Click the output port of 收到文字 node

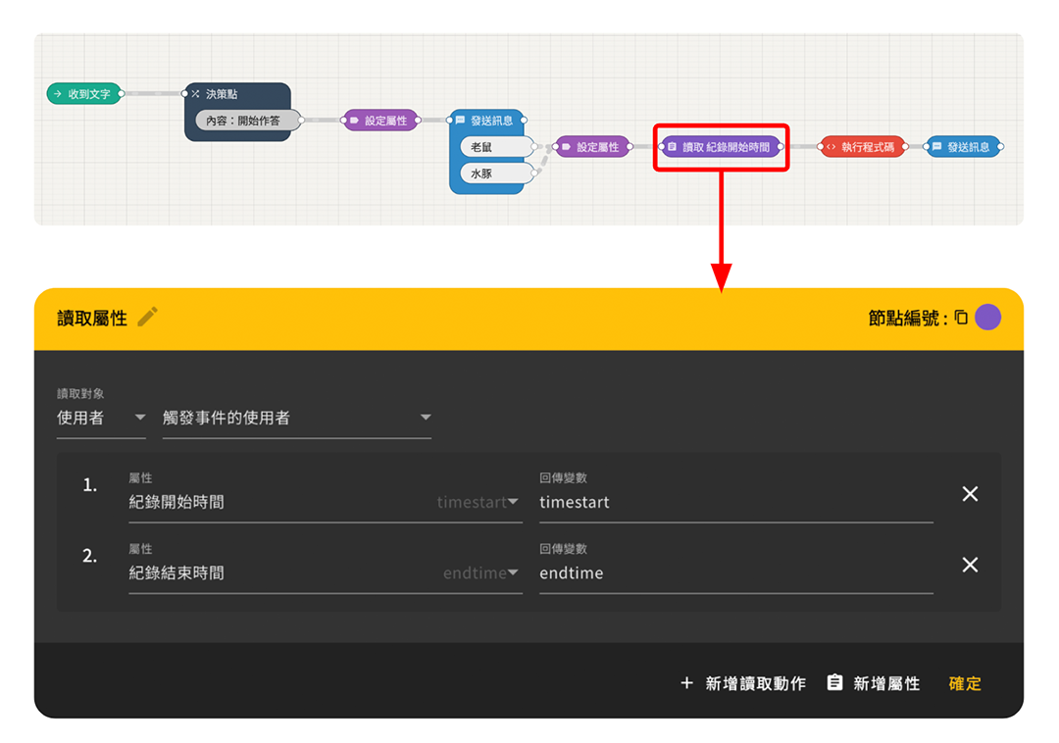pyautogui.click(x=122, y=94)
